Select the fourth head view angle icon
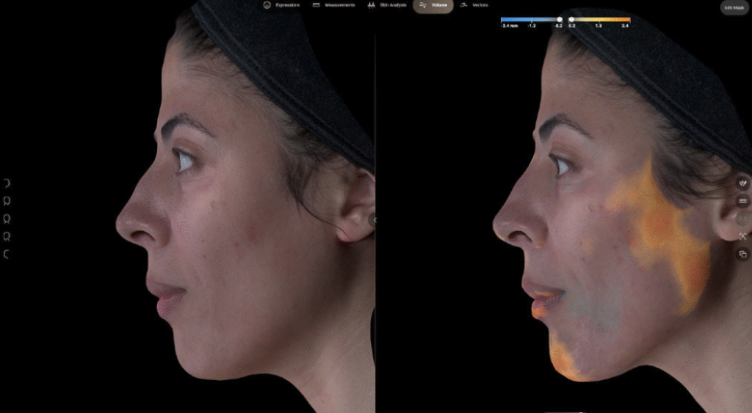 [7, 237]
